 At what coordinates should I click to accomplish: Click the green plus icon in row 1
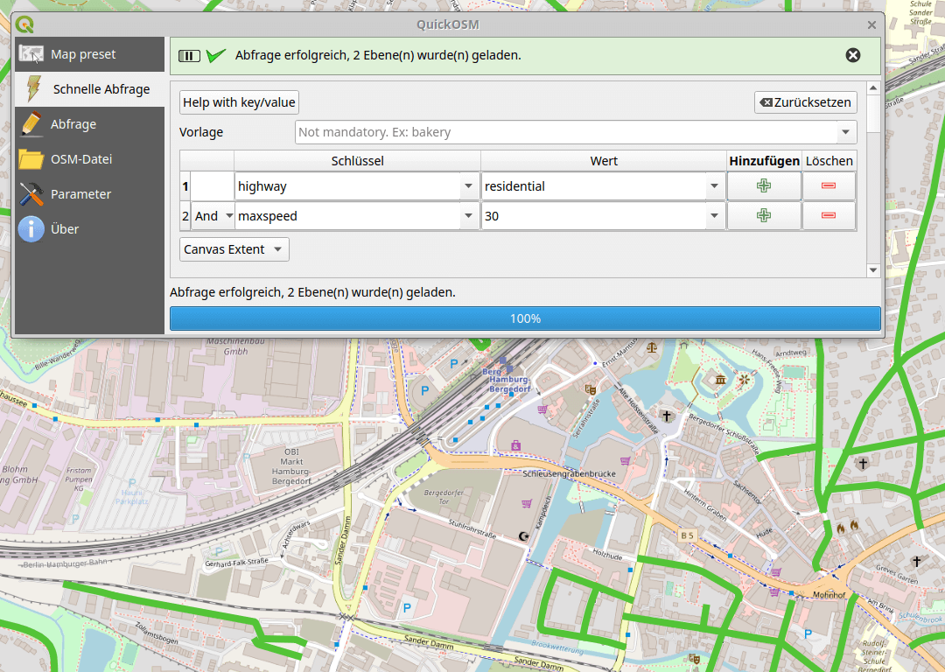[764, 186]
